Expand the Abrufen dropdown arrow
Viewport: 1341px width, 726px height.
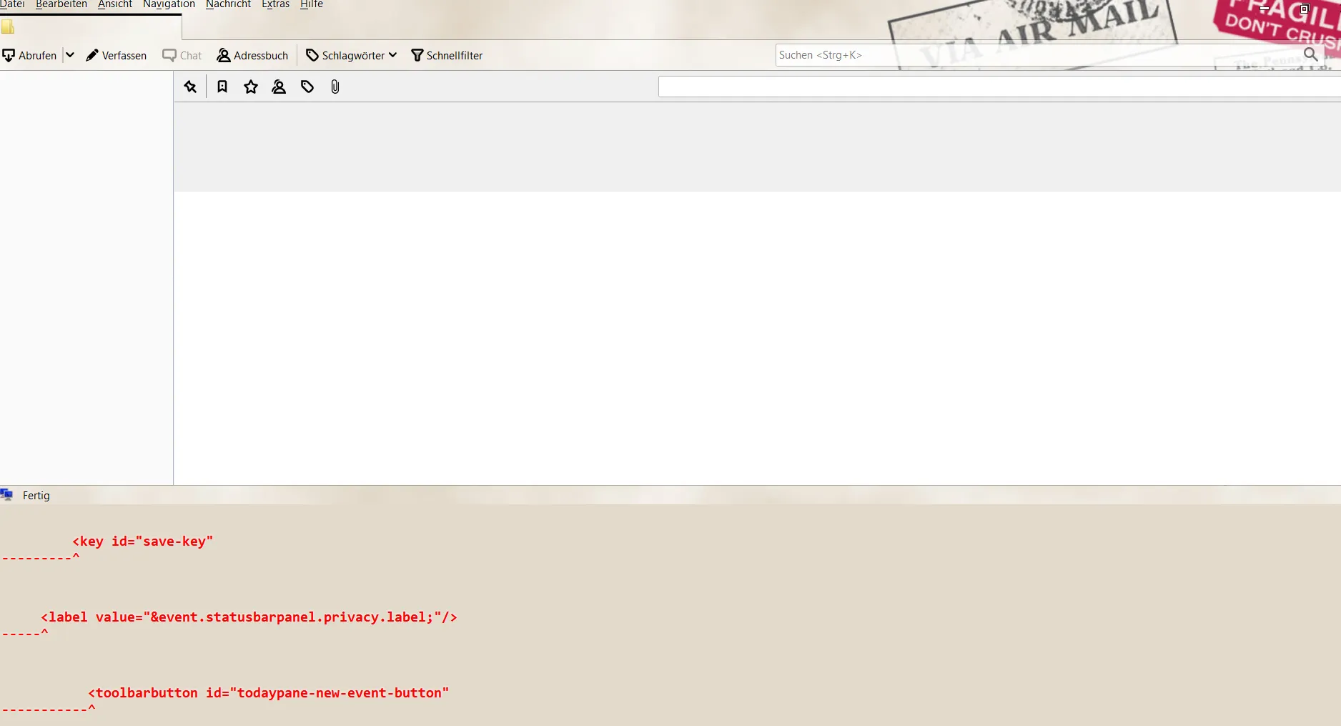pyautogui.click(x=70, y=55)
